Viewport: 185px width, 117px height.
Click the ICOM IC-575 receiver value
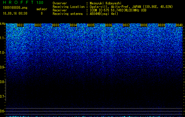coord(118,10)
